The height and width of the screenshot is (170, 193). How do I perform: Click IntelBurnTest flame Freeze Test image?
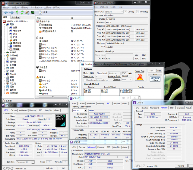(x=140, y=77)
